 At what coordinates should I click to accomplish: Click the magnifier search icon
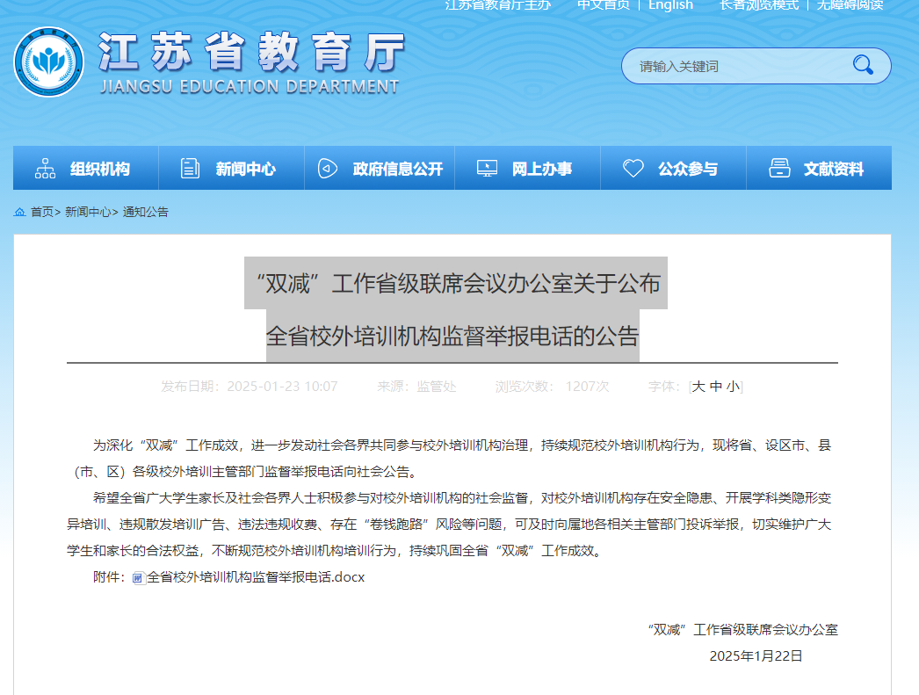tap(863, 65)
